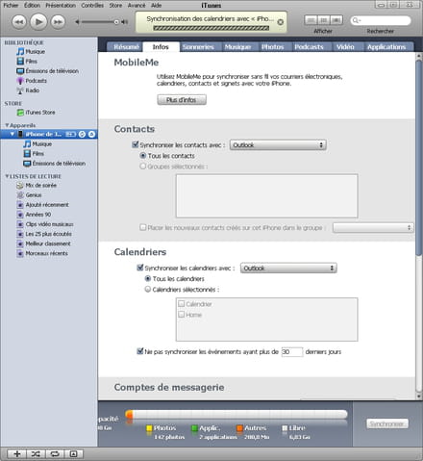This screenshot has width=423, height=461.
Task: Uncheck Synchroniser les contacts avec
Action: coord(136,144)
